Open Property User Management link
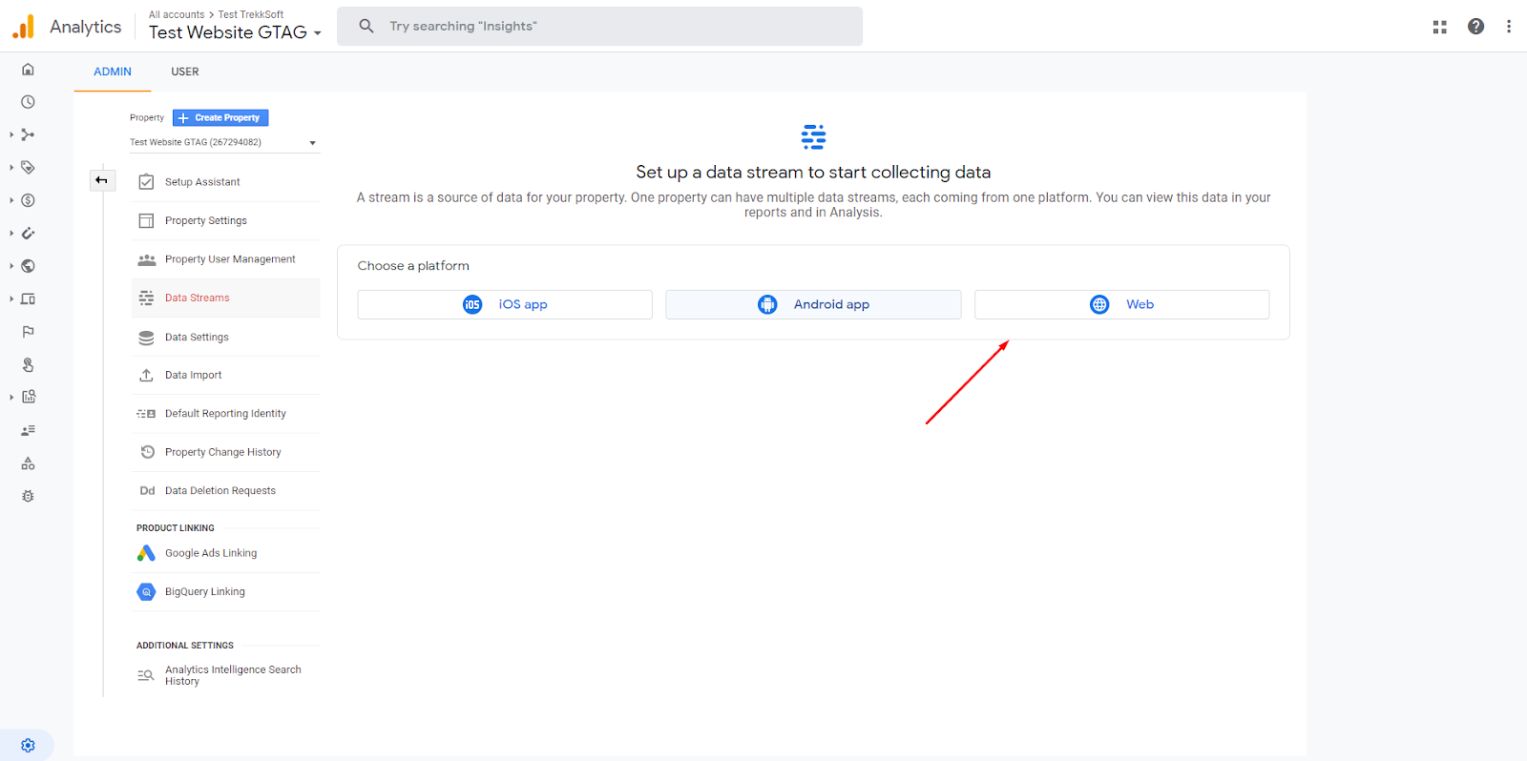This screenshot has width=1527, height=761. 230,259
